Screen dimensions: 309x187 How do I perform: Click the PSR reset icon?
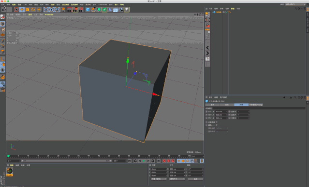click(207, 31)
